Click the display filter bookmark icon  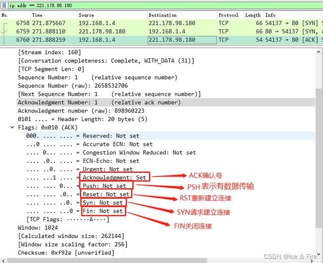(x=4, y=5)
